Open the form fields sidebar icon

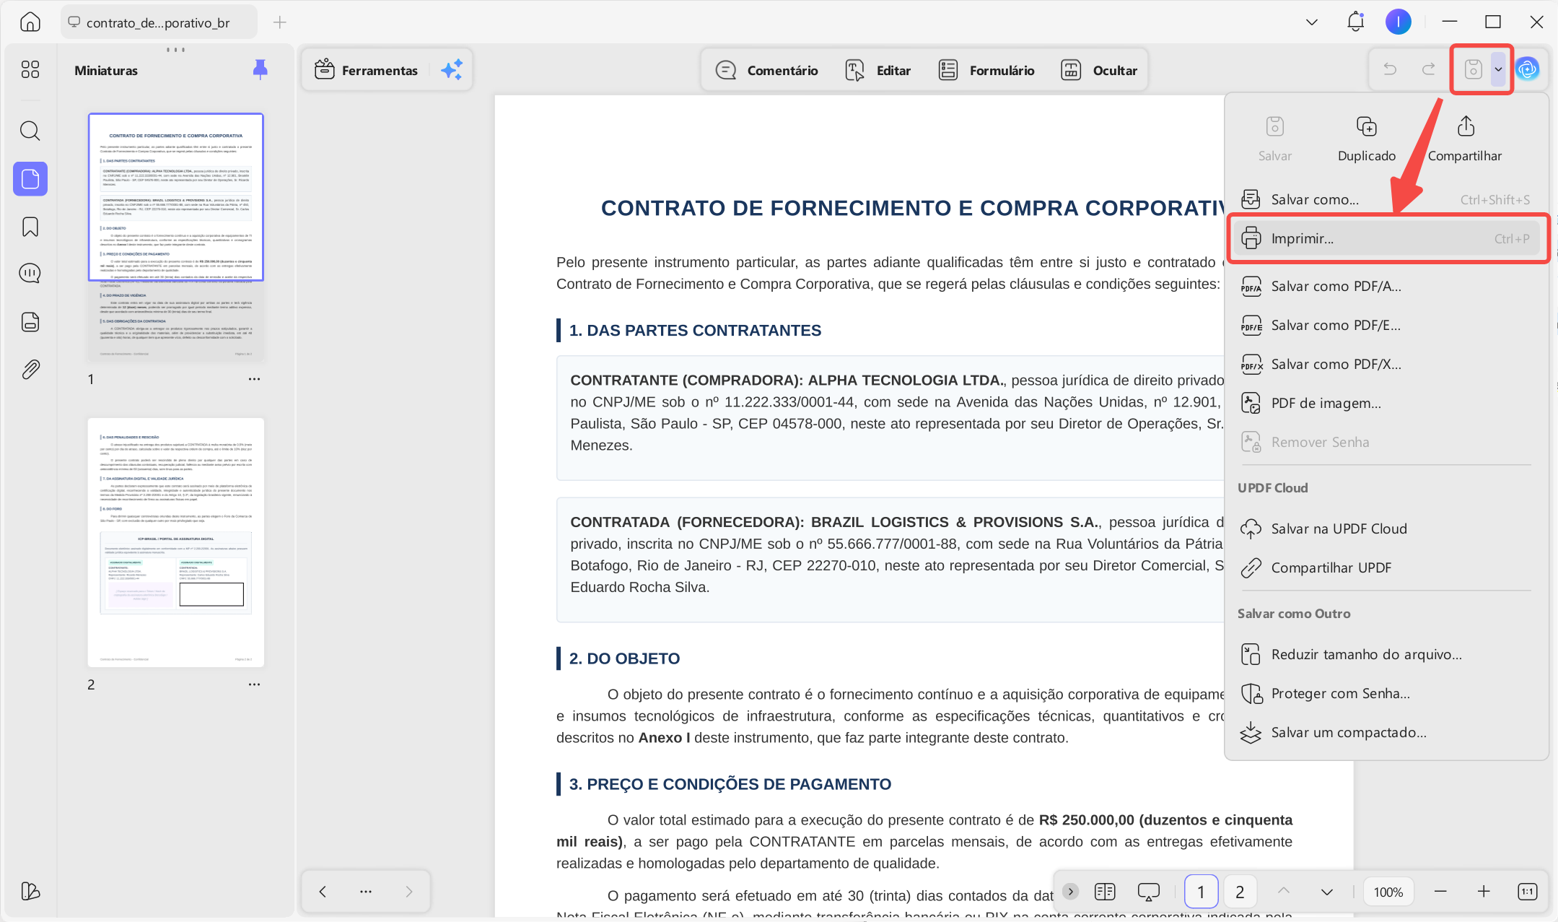pyautogui.click(x=30, y=322)
